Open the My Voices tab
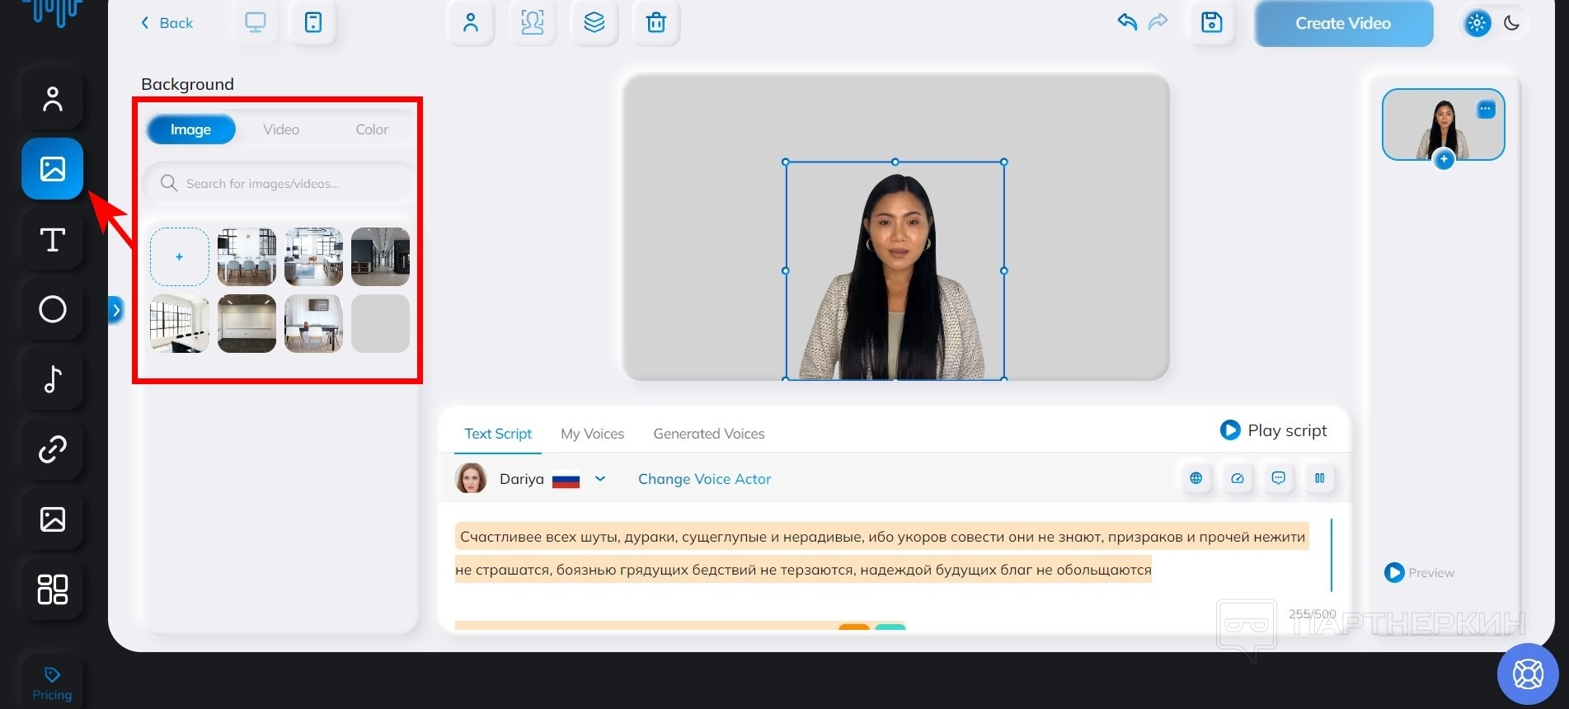Viewport: 1569px width, 709px height. [592, 434]
